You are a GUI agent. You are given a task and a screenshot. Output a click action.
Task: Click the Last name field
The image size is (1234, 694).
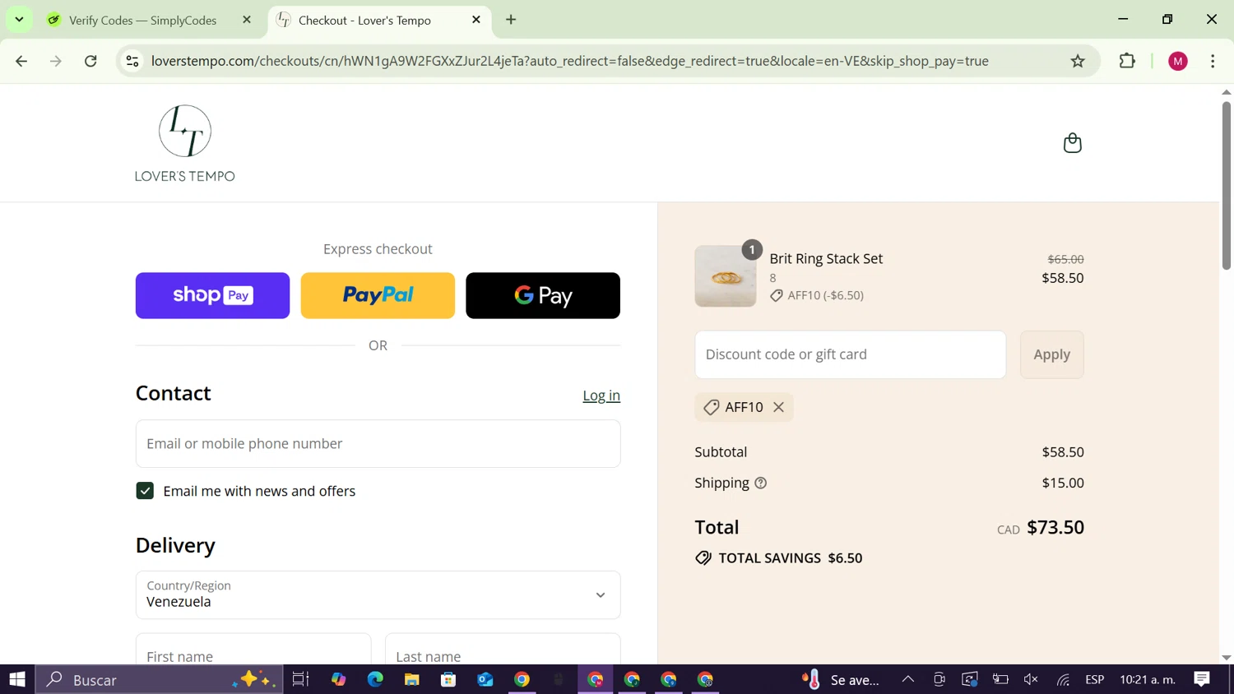(x=503, y=650)
